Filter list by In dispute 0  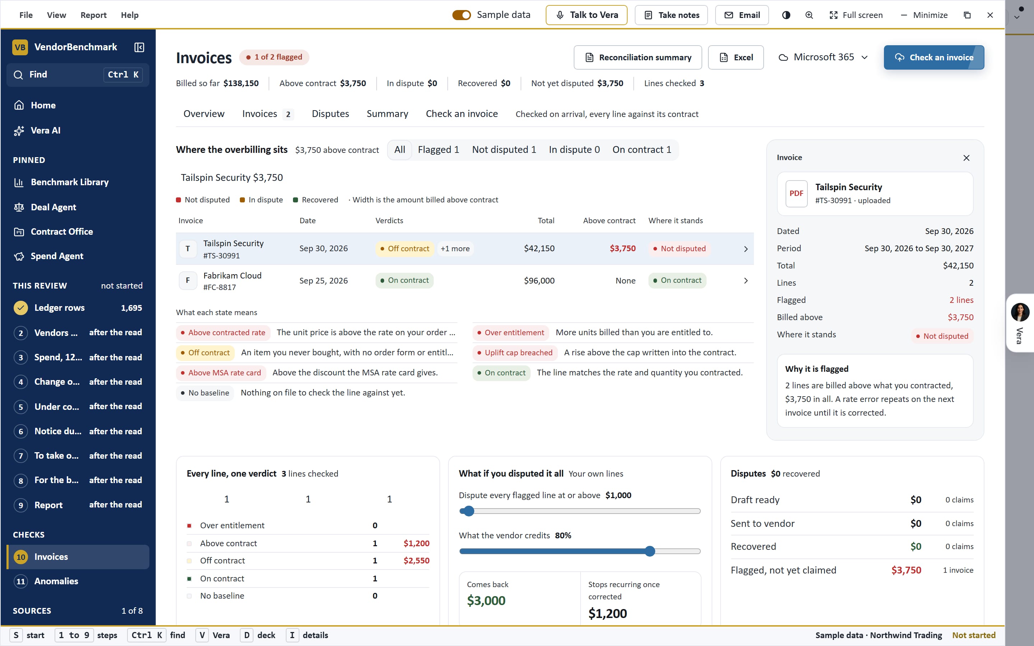574,150
